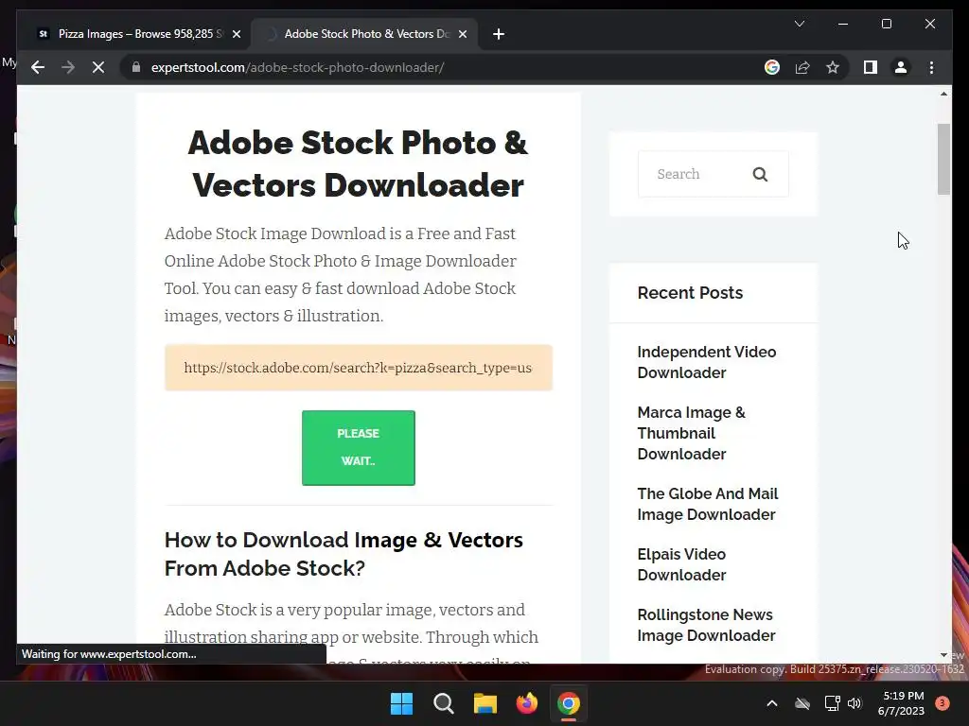Open the tab search chevron in title bar
This screenshot has width=969, height=726.
(799, 24)
